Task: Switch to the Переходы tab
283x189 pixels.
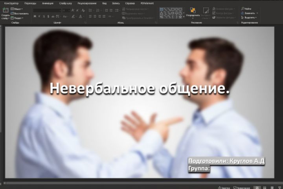Action: tap(30, 3)
